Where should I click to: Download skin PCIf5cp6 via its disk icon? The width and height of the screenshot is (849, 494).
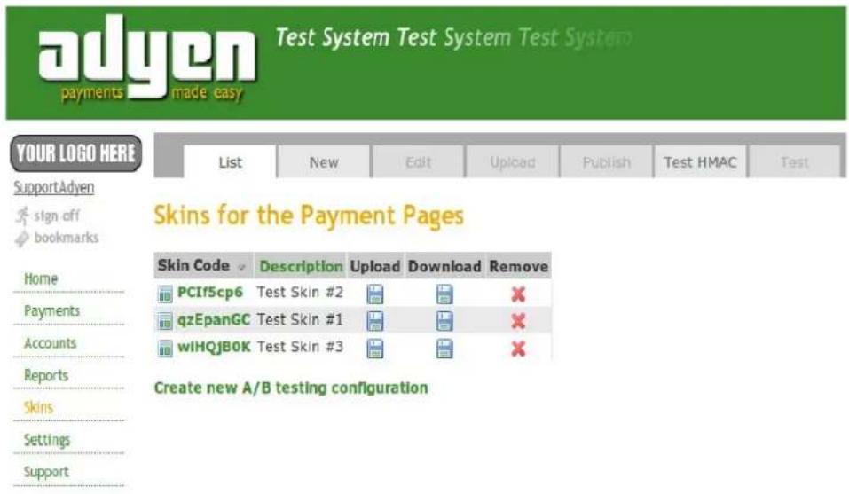[x=444, y=294]
